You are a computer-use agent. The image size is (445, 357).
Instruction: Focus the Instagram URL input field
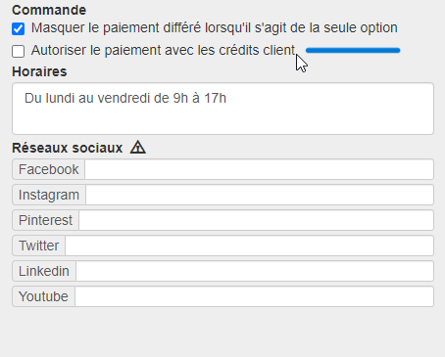tap(260, 195)
